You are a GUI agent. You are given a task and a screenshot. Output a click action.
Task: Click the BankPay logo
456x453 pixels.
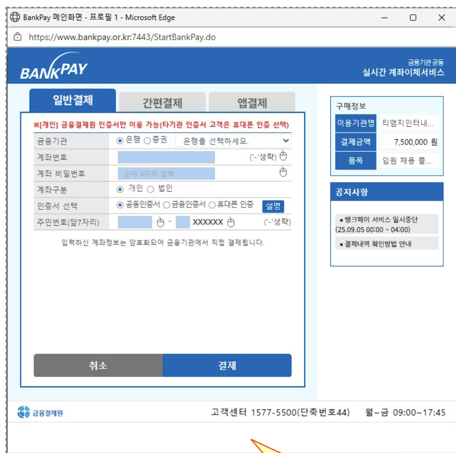pyautogui.click(x=53, y=66)
